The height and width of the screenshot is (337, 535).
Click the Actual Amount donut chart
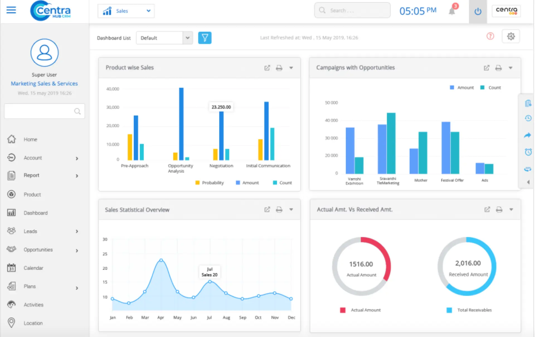coord(361,266)
